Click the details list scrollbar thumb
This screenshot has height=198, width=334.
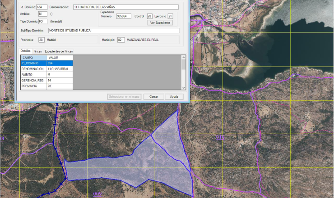coord(183,64)
